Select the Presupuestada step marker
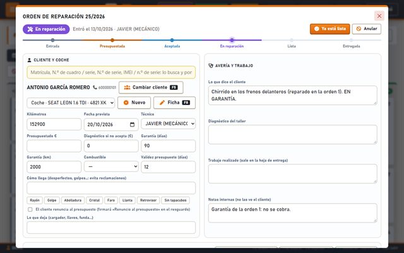 click(x=112, y=40)
